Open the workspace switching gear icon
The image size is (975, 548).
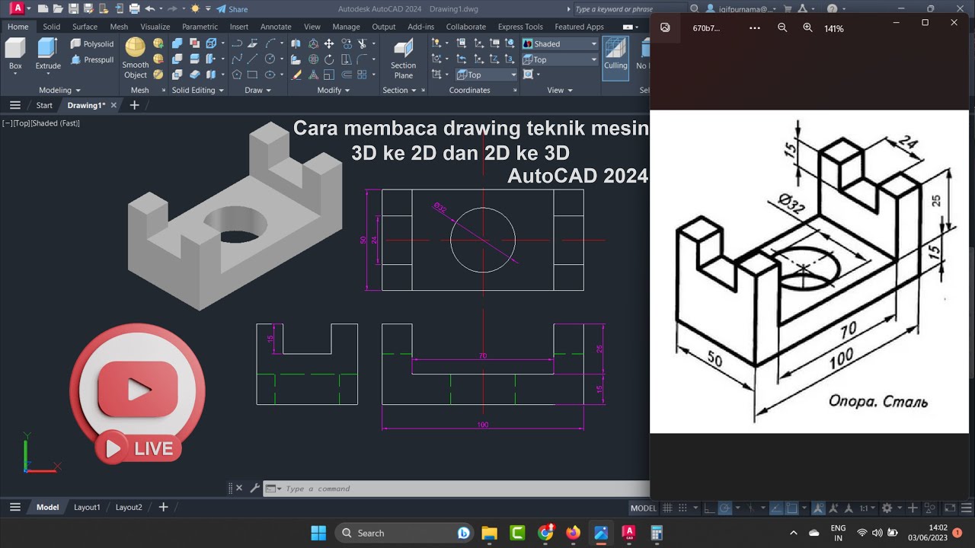887,508
